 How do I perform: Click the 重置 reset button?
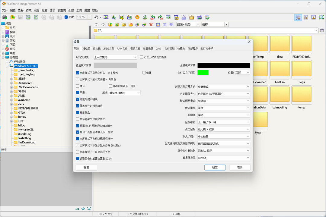86,167
